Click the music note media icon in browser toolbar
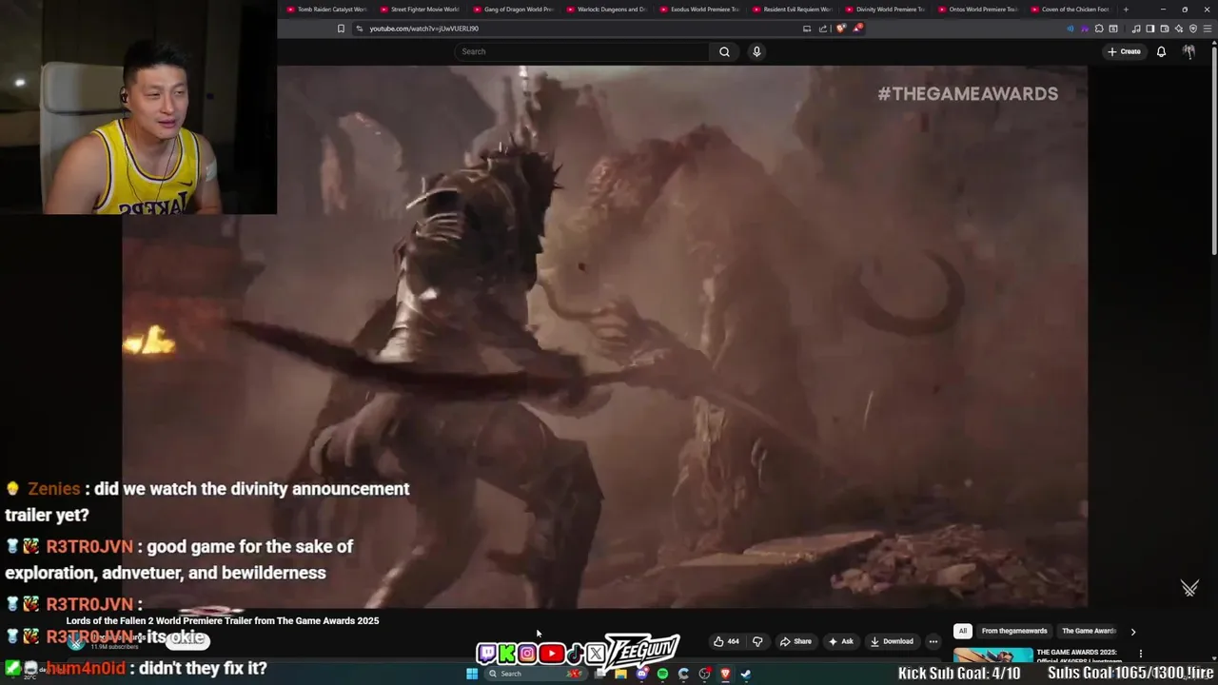 (1136, 29)
